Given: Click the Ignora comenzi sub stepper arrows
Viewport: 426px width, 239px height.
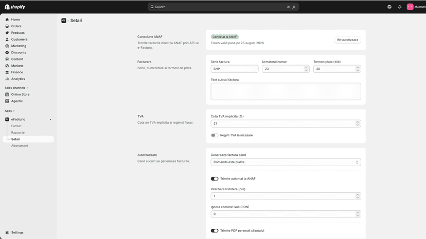Looking at the screenshot, I should point(358,214).
